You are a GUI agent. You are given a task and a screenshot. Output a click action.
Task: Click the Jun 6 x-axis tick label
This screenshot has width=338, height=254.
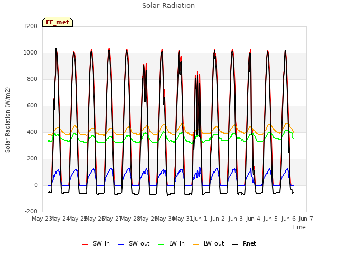pyautogui.click(x=288, y=219)
